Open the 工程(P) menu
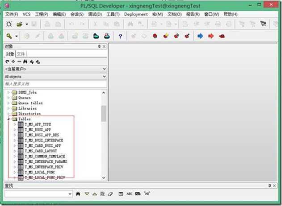Screen dimensions: 282x206 (x=42, y=14)
